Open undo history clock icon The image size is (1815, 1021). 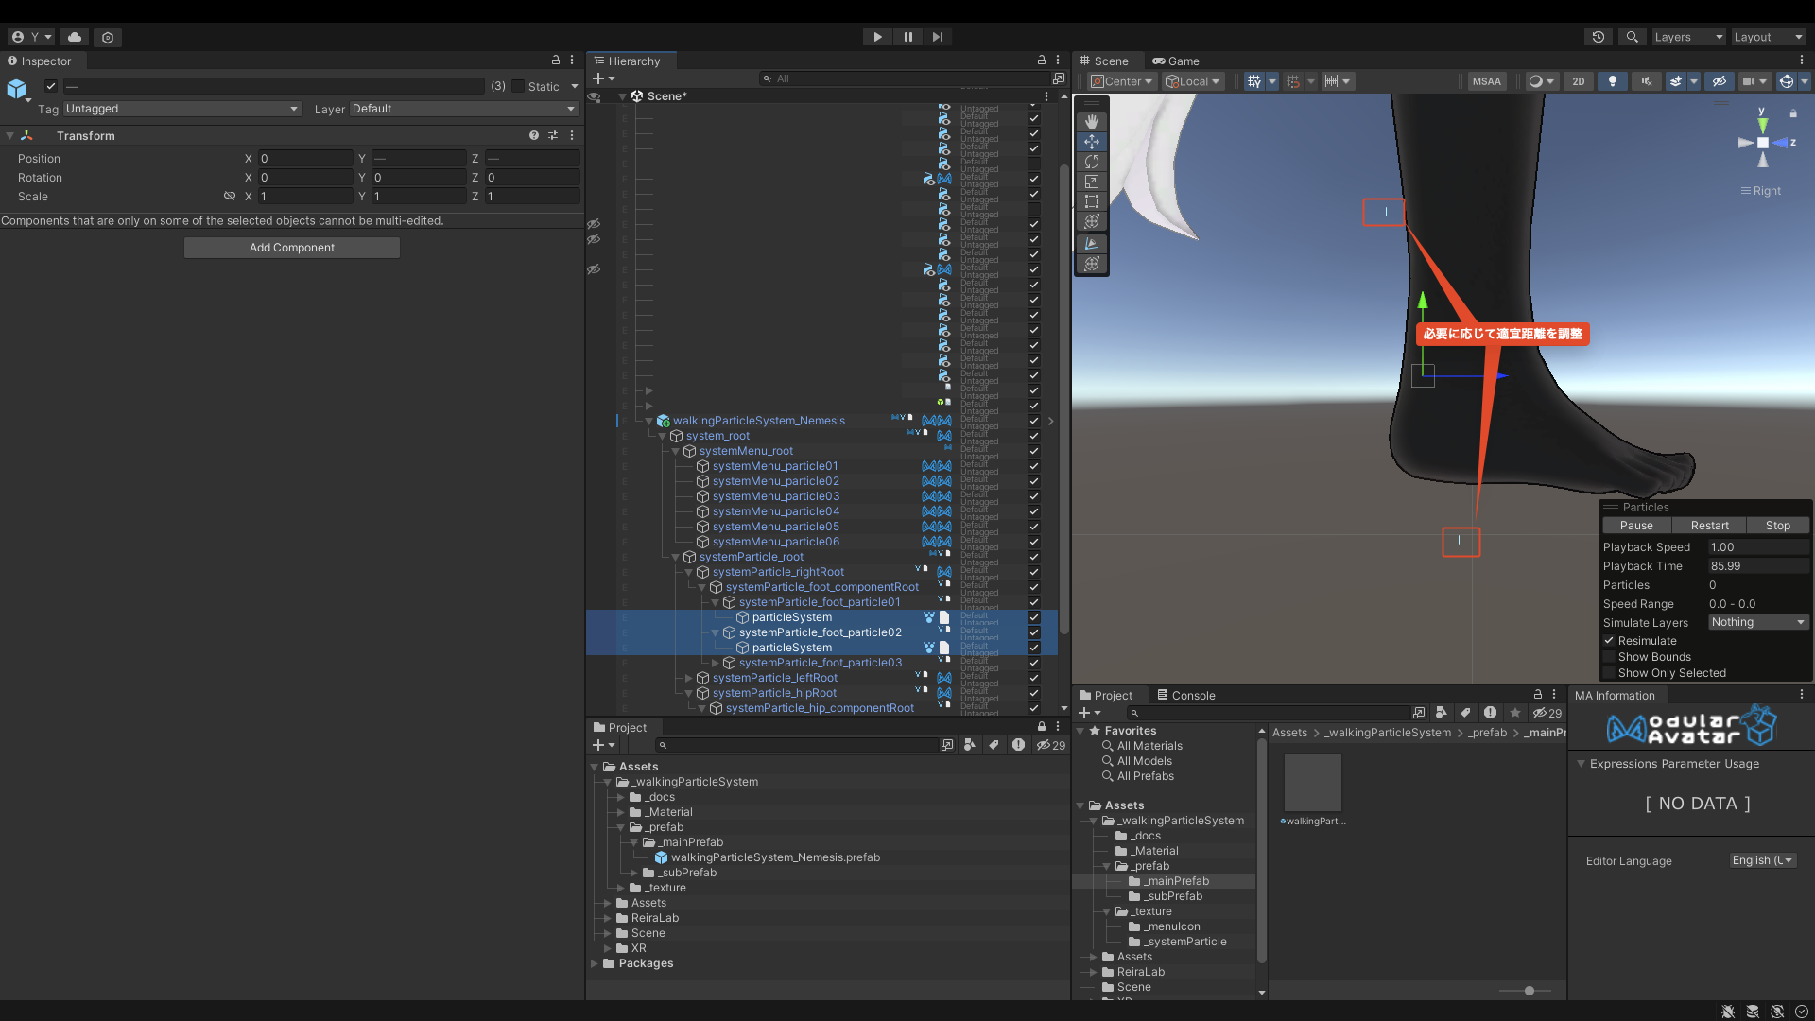tap(1599, 37)
